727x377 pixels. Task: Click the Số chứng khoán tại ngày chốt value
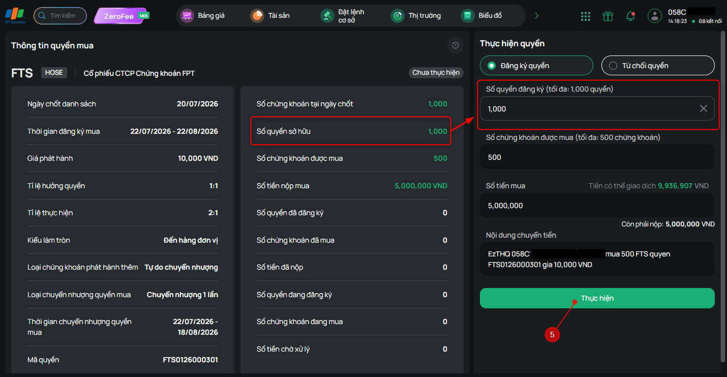tap(438, 104)
